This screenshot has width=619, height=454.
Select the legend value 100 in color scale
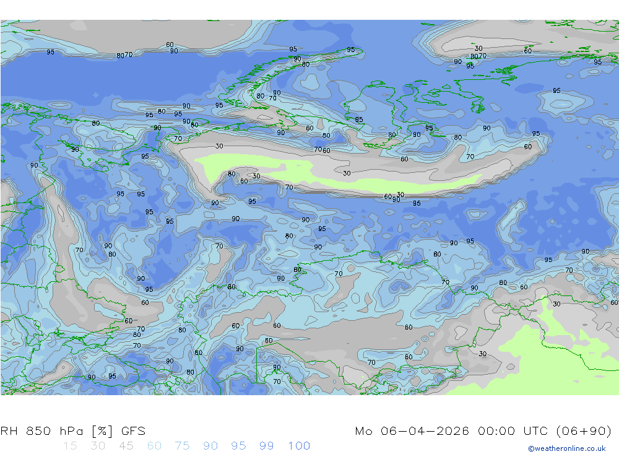click(299, 446)
